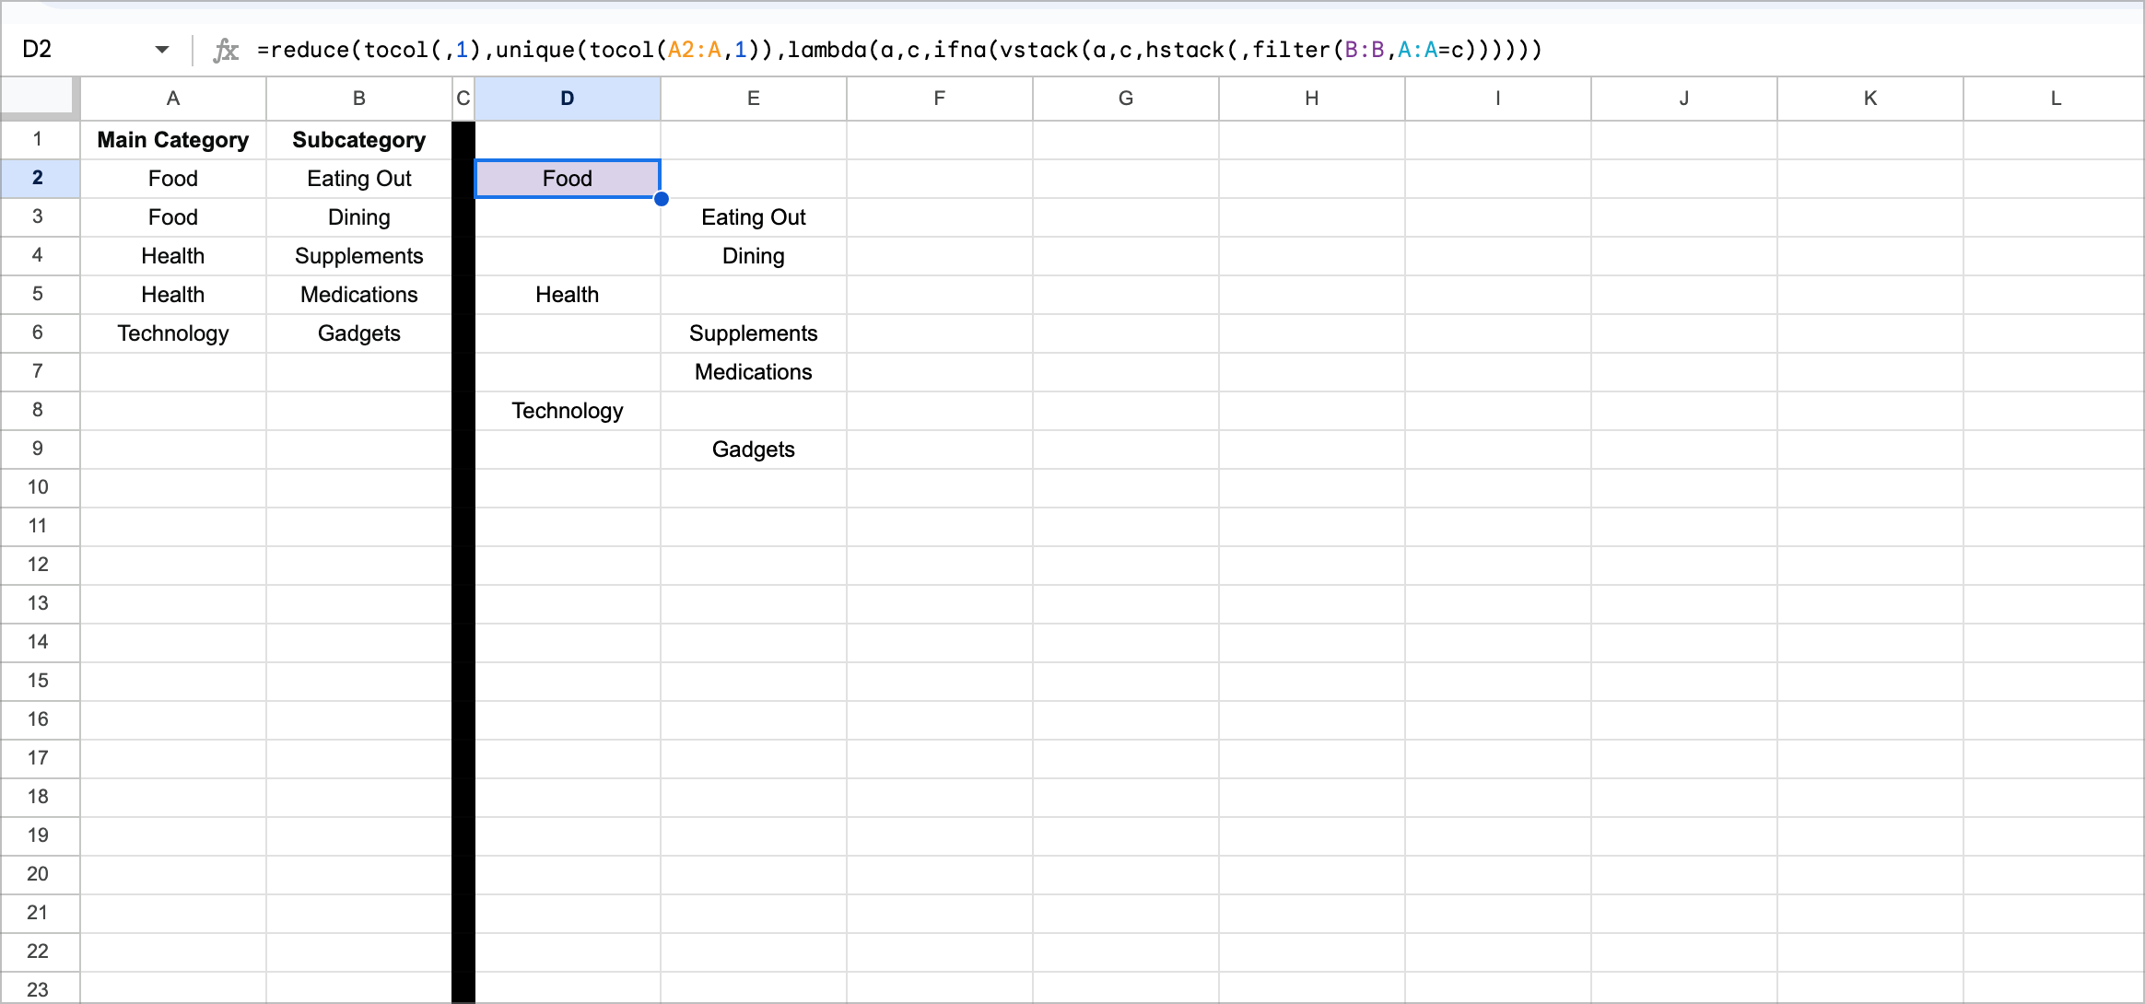Click the select-all corner box

(39, 98)
